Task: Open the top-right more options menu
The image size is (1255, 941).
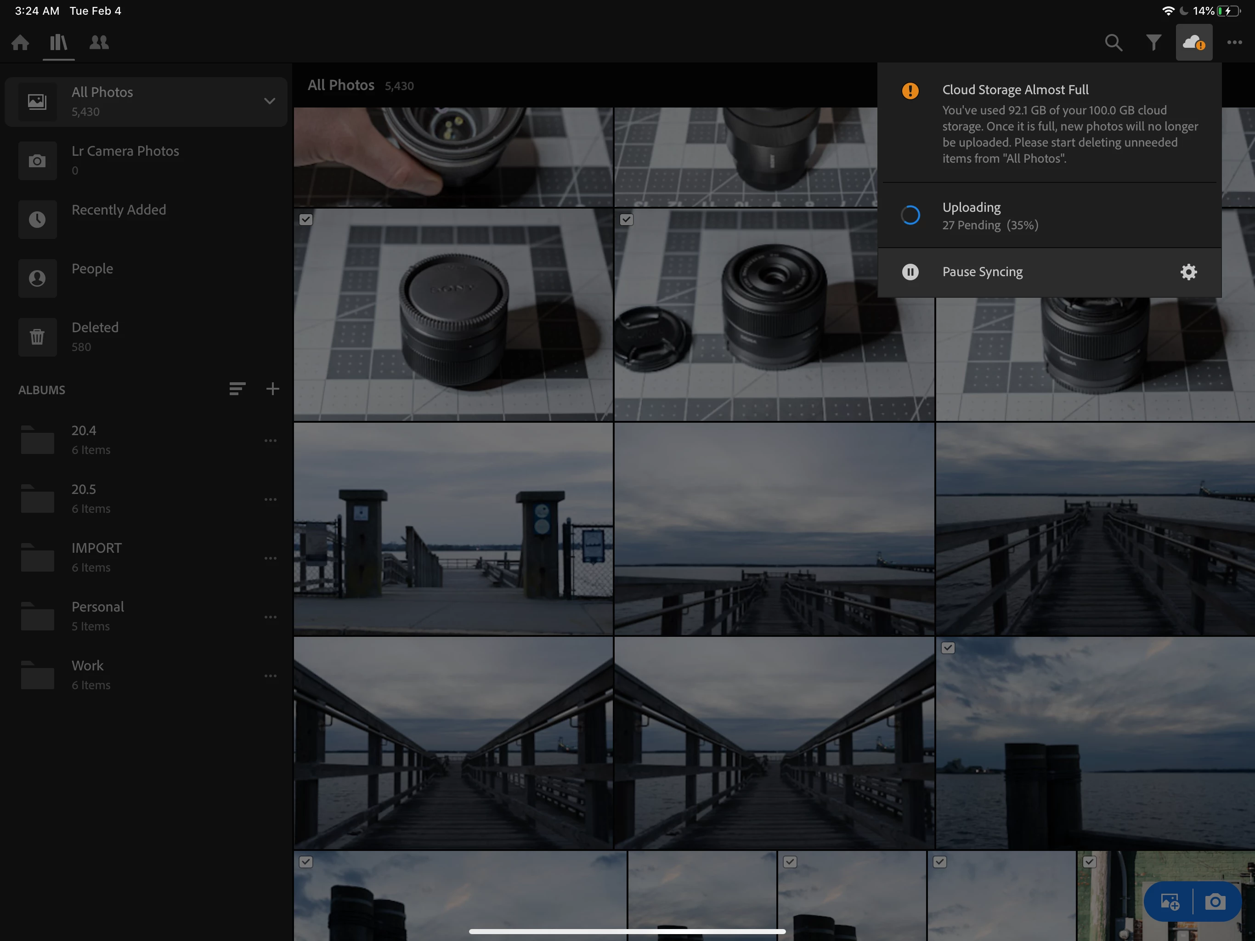Action: point(1234,43)
